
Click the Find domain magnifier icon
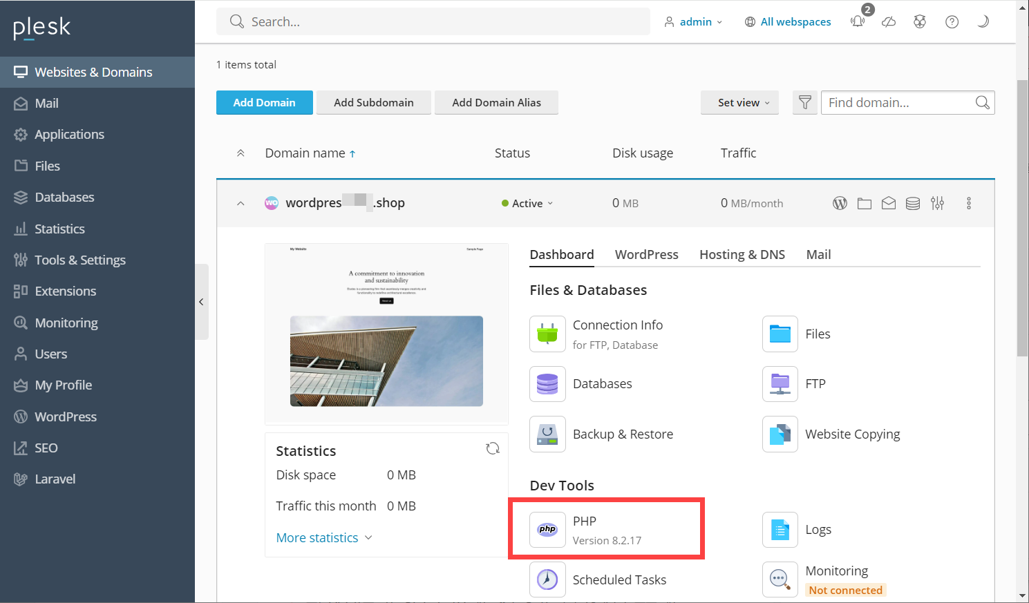[982, 102]
